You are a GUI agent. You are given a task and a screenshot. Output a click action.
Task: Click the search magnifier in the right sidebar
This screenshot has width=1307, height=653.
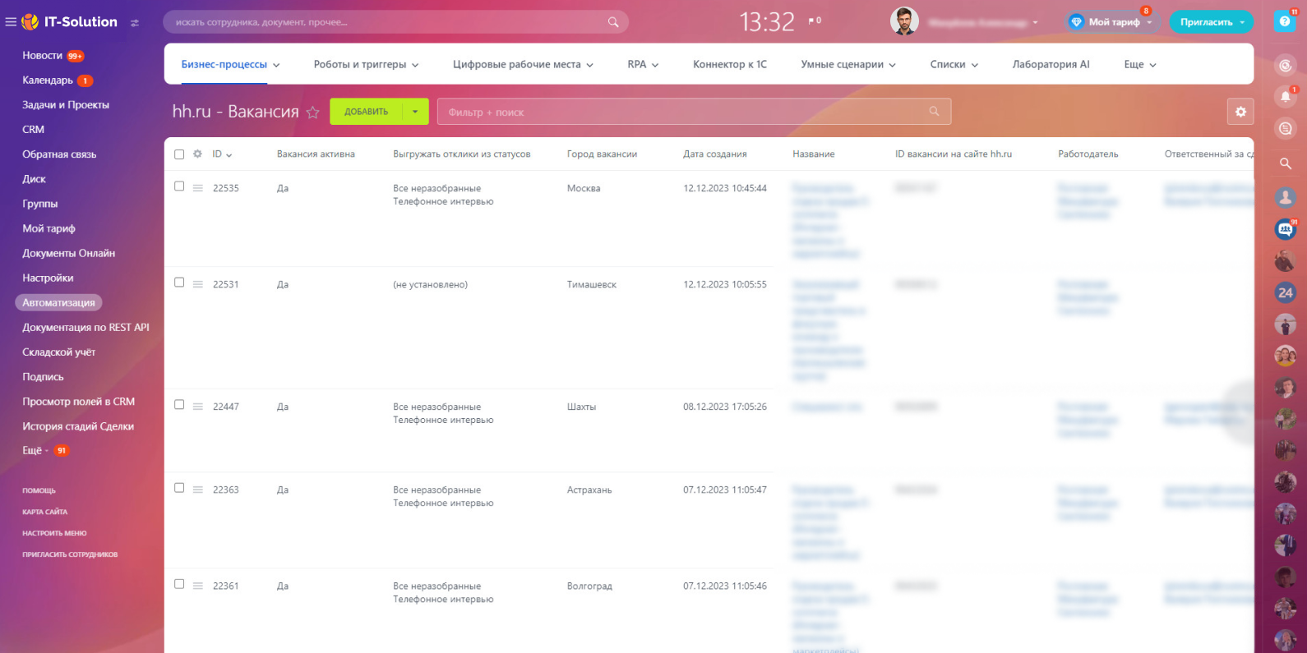pos(1286,163)
